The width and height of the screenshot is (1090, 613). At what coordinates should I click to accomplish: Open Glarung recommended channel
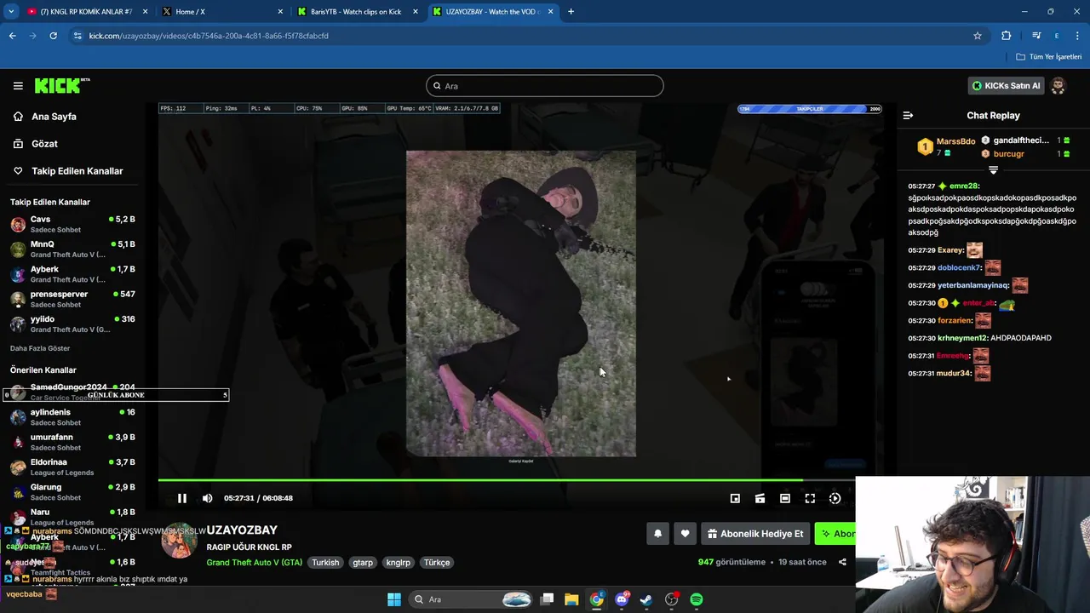click(72, 492)
